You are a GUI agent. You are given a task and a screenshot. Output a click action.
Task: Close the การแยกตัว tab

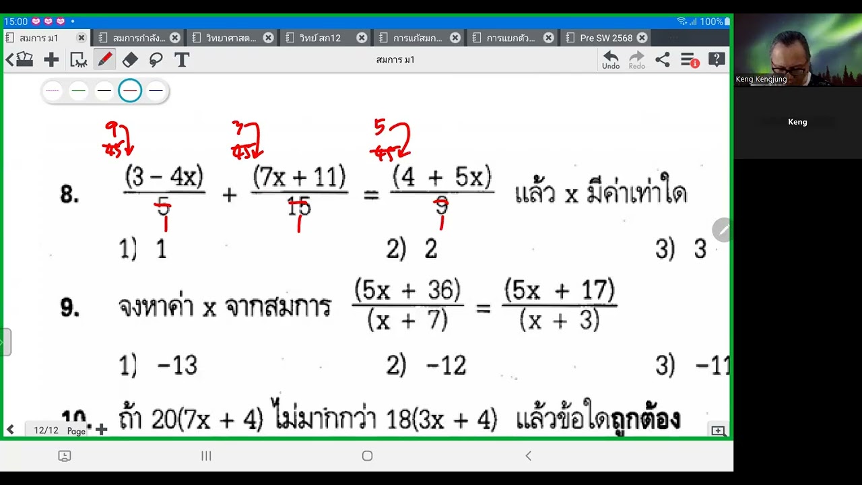pyautogui.click(x=548, y=38)
